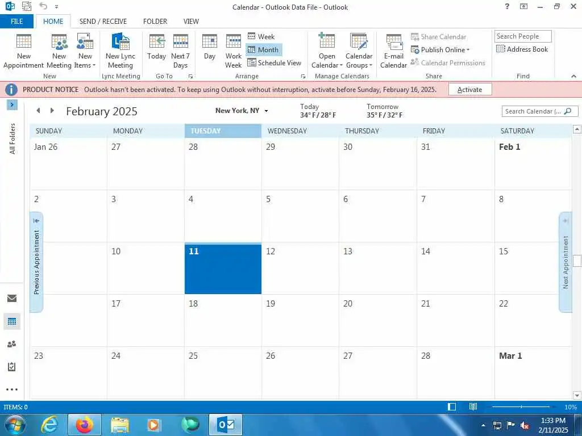Click the TUESDAY column header
This screenshot has width=582, height=436.
(x=223, y=131)
